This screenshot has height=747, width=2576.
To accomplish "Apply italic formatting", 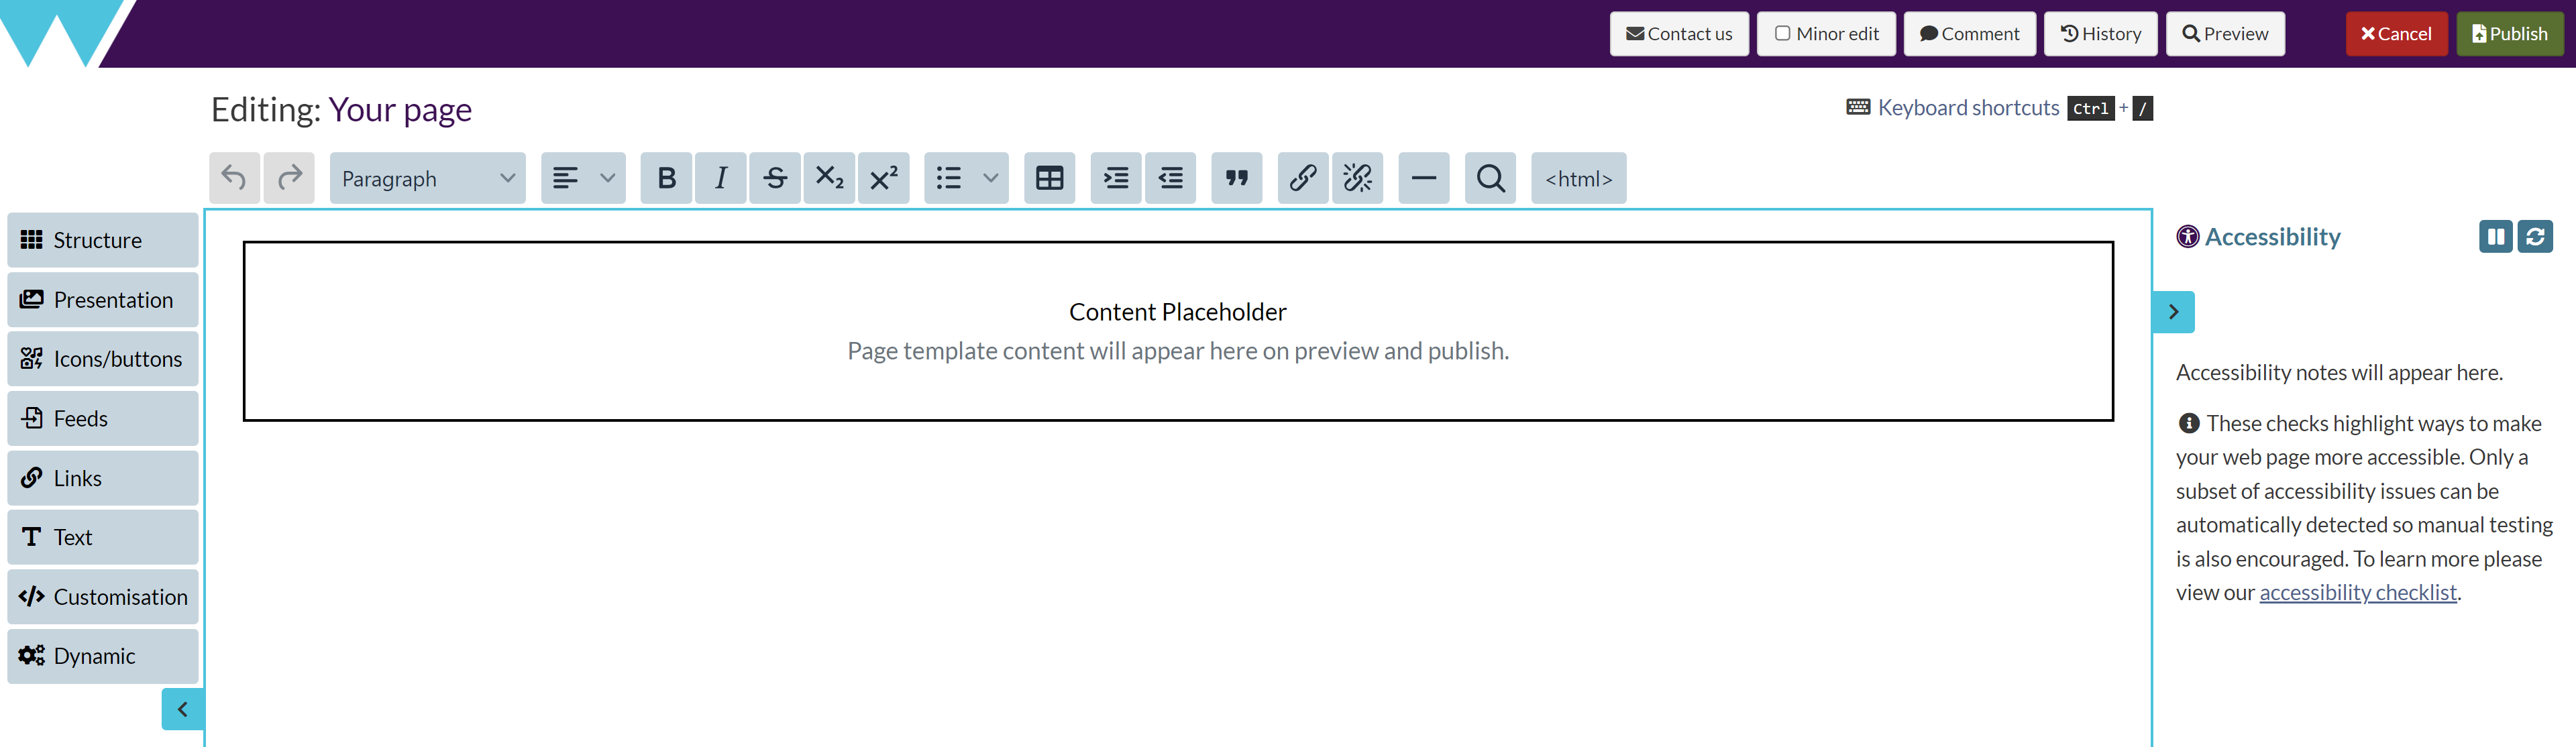I will point(720,178).
